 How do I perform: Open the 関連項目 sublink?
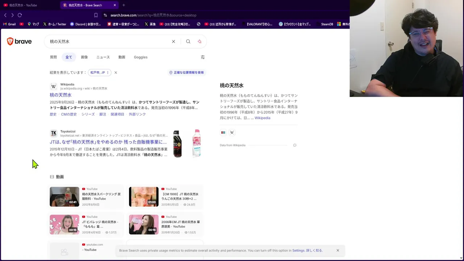117,114
